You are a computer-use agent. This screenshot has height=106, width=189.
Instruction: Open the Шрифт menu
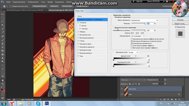click(50, 2)
